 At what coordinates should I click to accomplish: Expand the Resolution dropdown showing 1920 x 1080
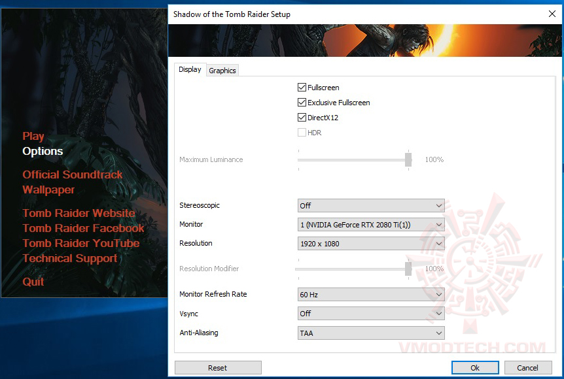click(371, 244)
